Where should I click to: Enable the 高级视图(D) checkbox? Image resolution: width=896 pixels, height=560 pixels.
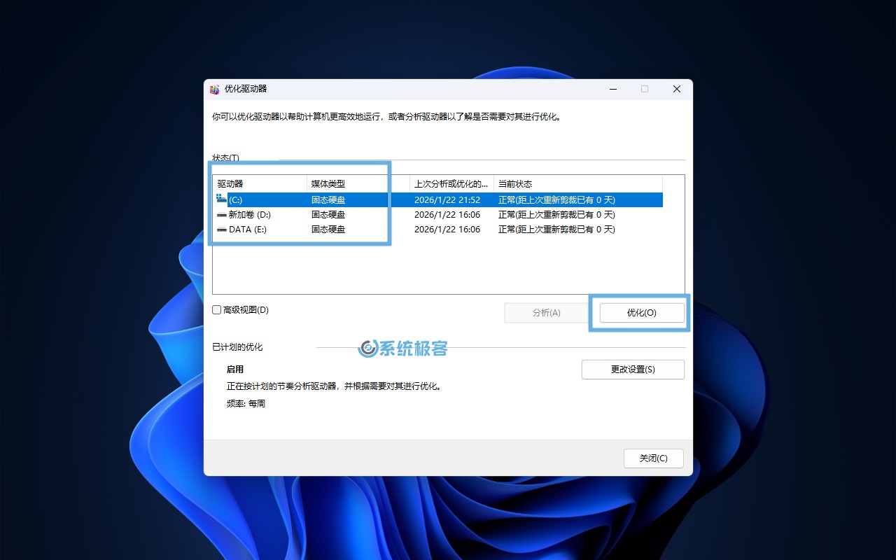217,309
